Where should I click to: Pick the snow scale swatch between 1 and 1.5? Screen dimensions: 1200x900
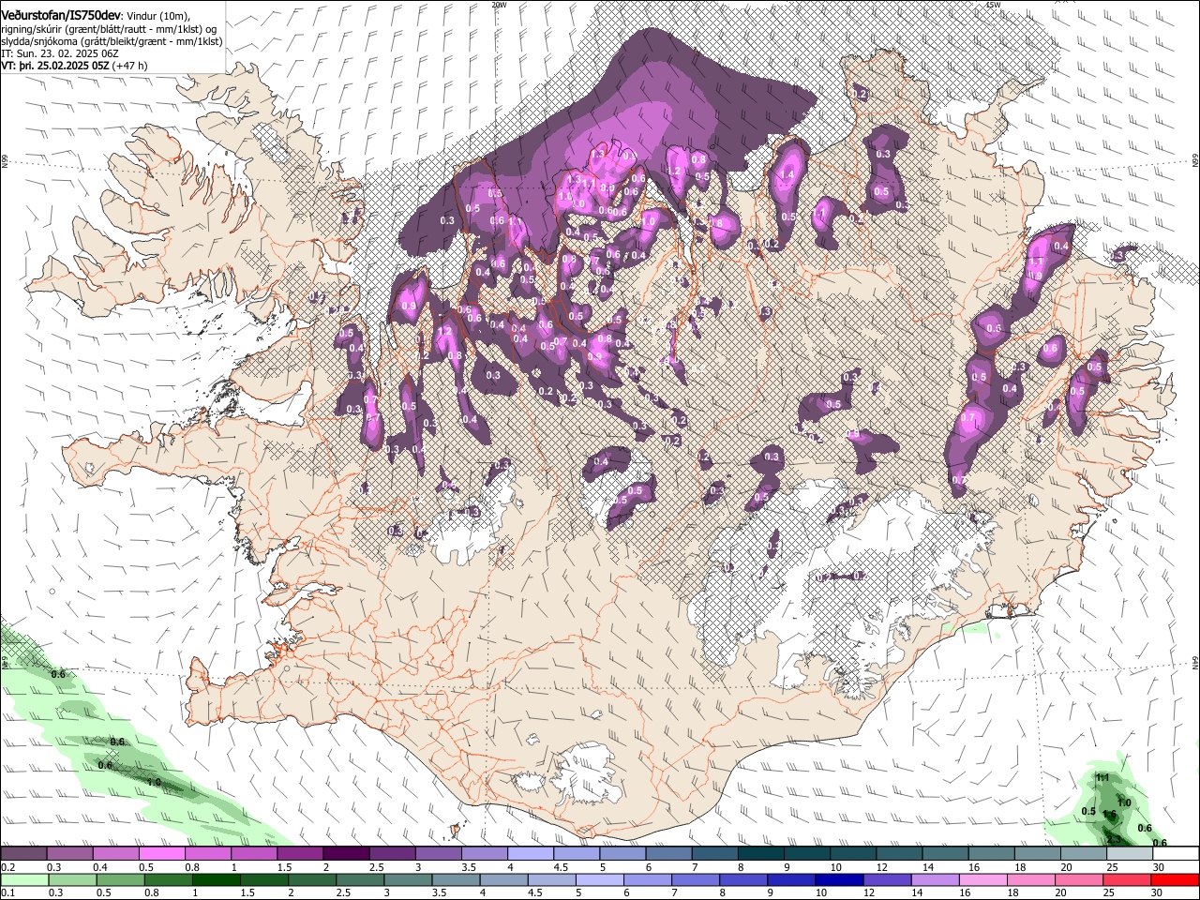tap(253, 854)
